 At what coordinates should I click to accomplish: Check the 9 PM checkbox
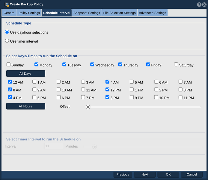point(132,97)
